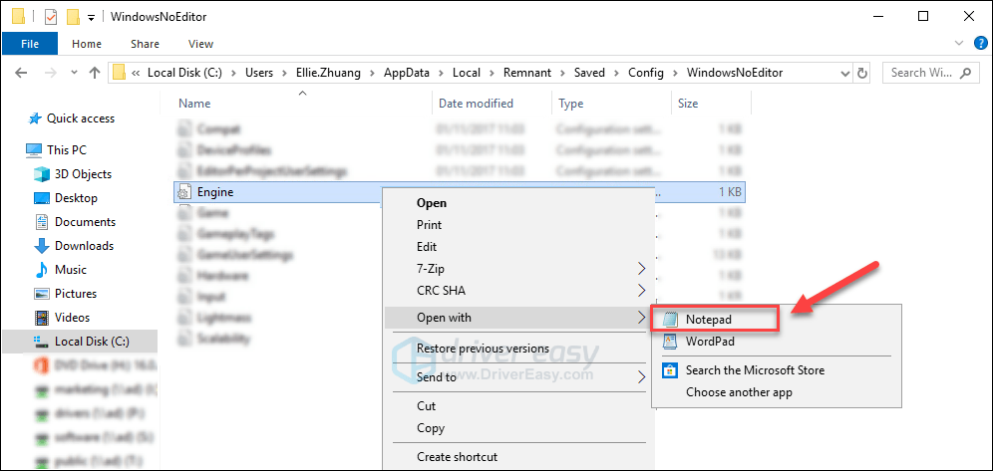993x471 pixels.
Task: Open the recent locations dropdown arrow
Action: [x=74, y=74]
